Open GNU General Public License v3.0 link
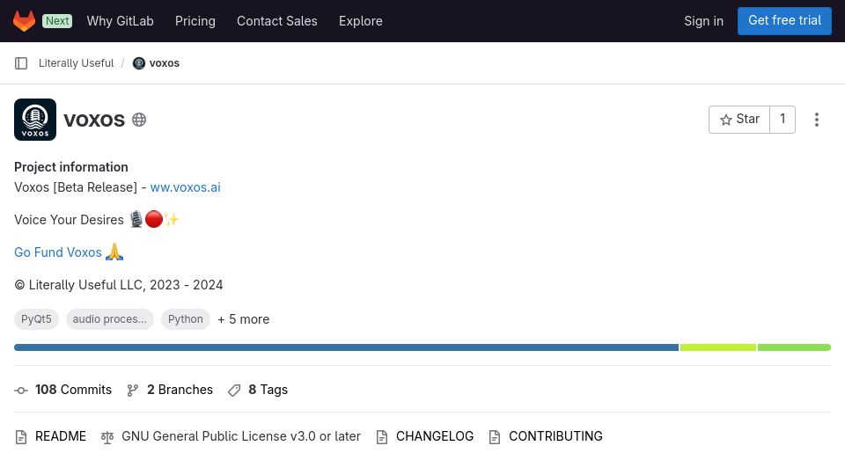 (241, 436)
